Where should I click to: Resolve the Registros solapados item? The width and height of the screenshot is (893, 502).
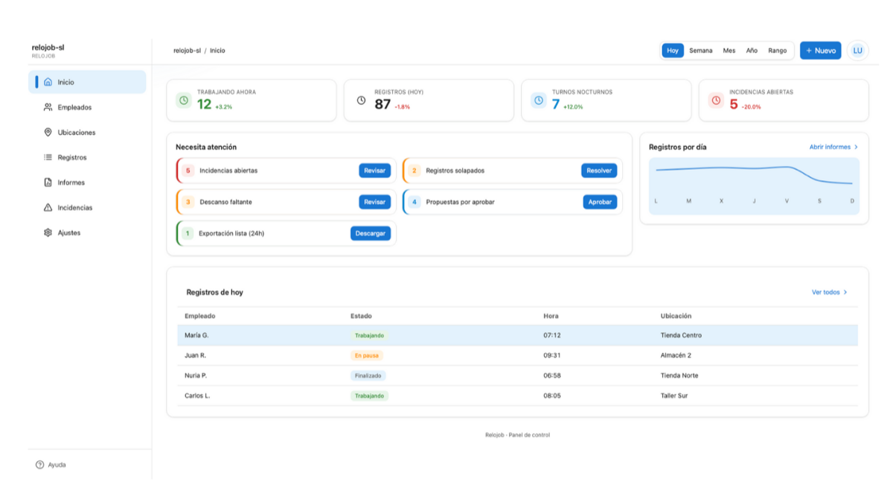pos(598,171)
